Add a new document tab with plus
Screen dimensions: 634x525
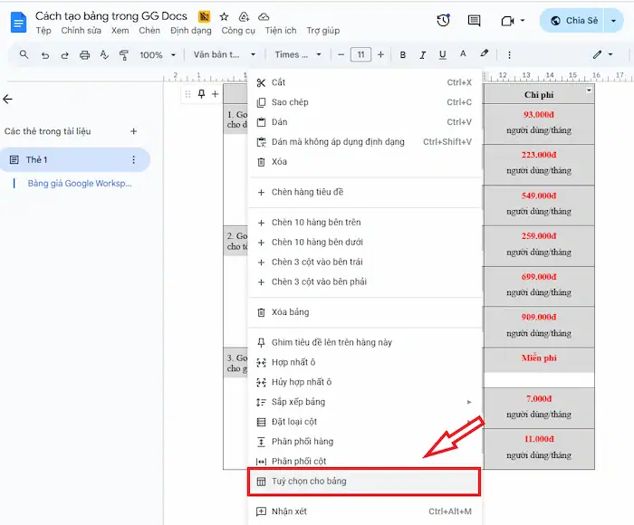134,131
